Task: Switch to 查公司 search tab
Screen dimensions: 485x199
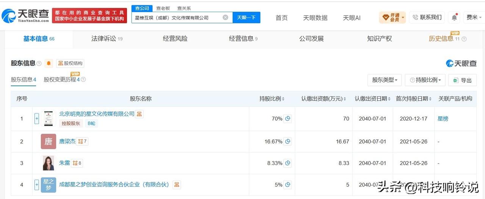Action: (x=142, y=8)
